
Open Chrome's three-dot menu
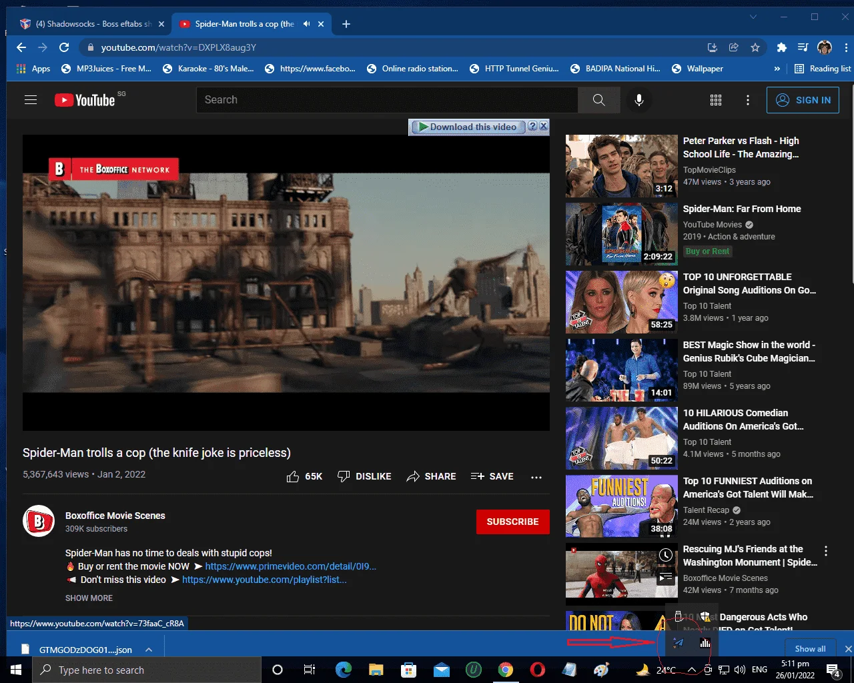pos(846,47)
